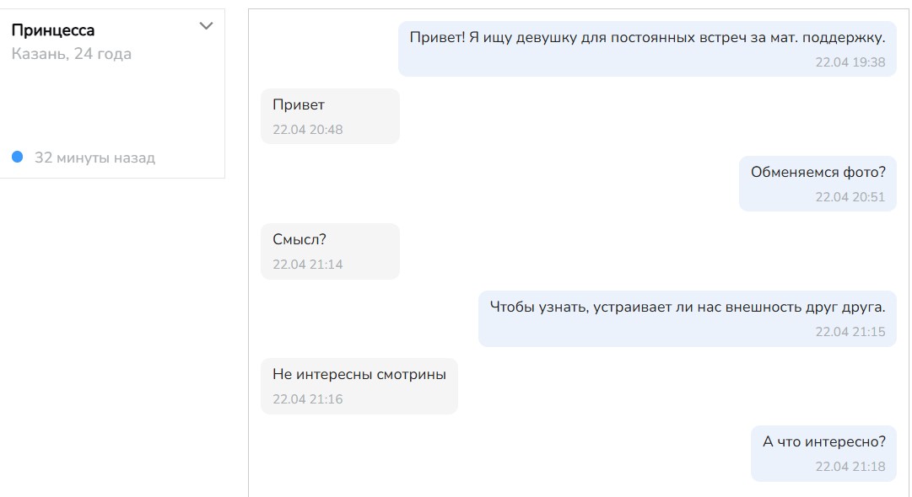Click the Принцесса contact card panel
This screenshot has width=912, height=497.
coord(112,94)
